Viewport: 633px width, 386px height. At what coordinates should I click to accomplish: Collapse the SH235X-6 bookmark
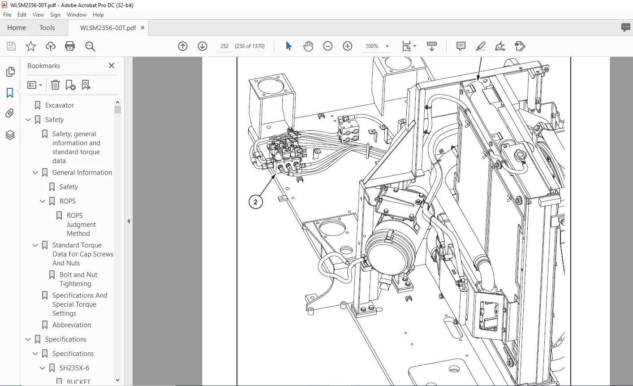point(43,368)
